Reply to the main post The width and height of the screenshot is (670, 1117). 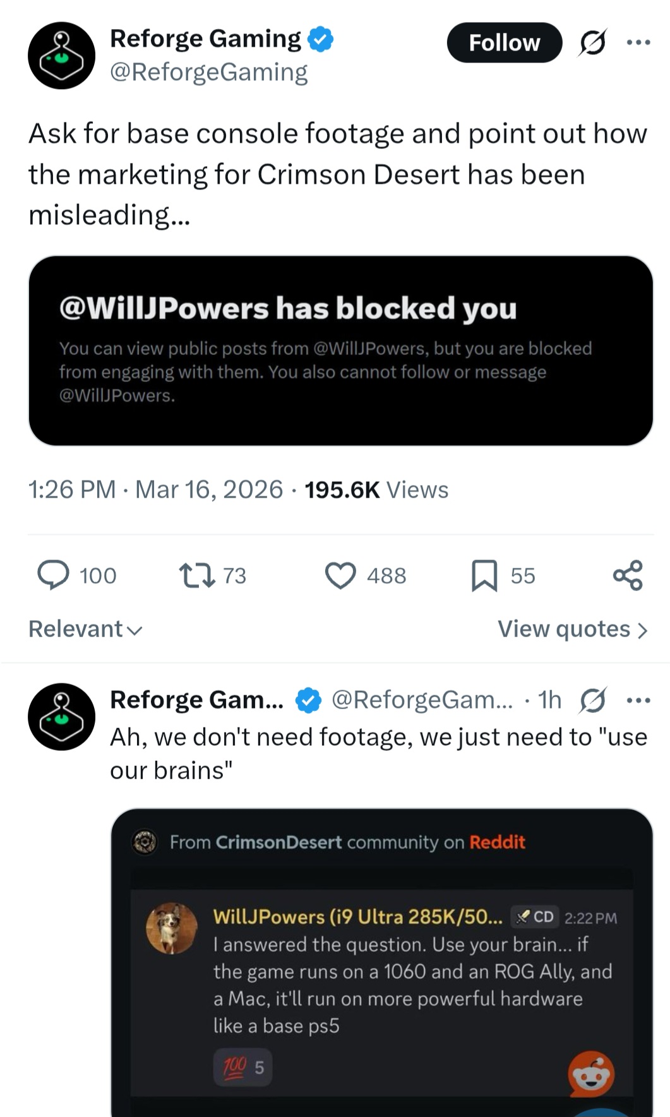click(54, 575)
